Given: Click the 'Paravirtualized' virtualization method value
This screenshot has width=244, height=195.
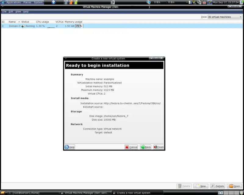Looking at the screenshot, I should tap(113, 83).
